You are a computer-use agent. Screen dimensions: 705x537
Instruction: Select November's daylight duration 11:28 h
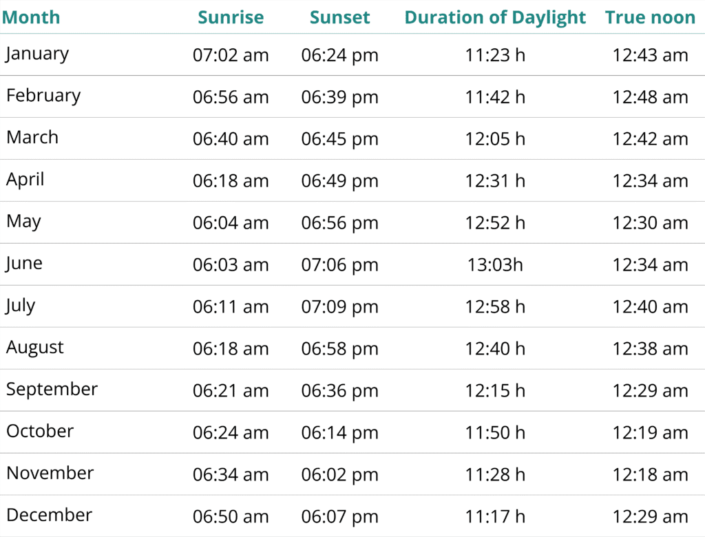click(x=495, y=475)
